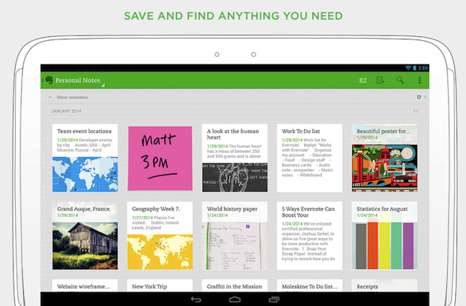Screen dimensions: 466x306
Task: Tap the reminder alarm clock icon
Action: (x=419, y=97)
